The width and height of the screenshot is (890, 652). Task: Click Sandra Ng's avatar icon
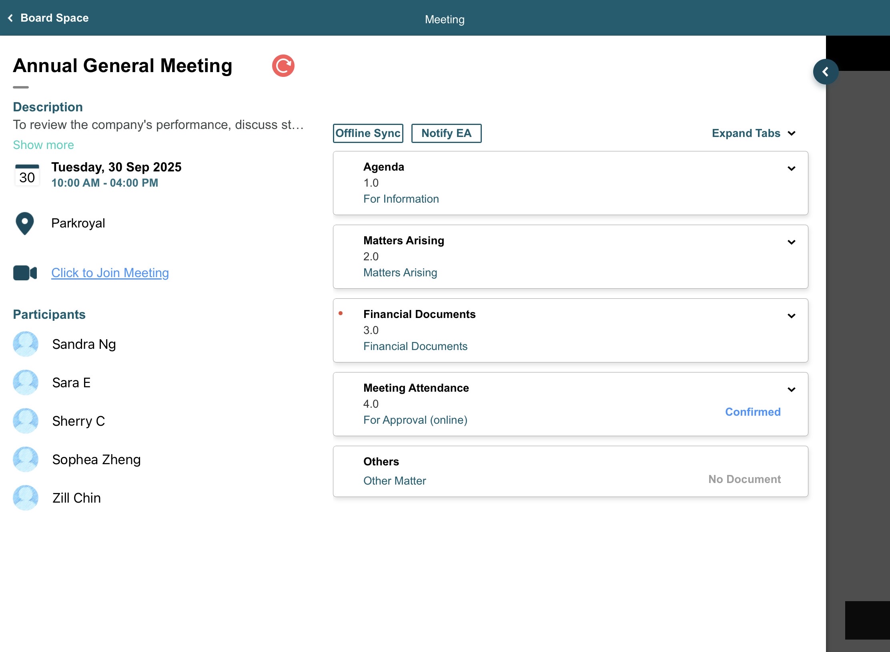(26, 344)
